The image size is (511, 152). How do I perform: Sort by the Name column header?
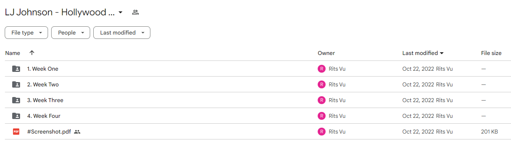coord(13,53)
